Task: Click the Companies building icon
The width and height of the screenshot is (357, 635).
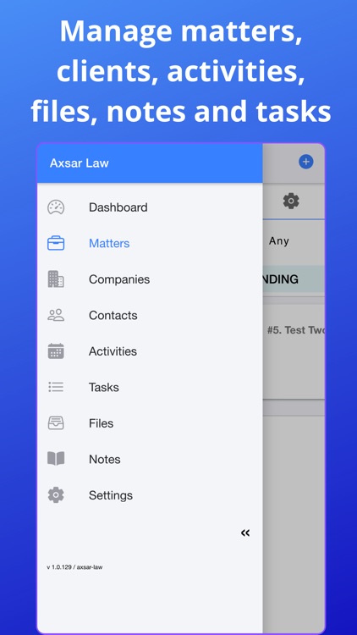Action: (56, 279)
